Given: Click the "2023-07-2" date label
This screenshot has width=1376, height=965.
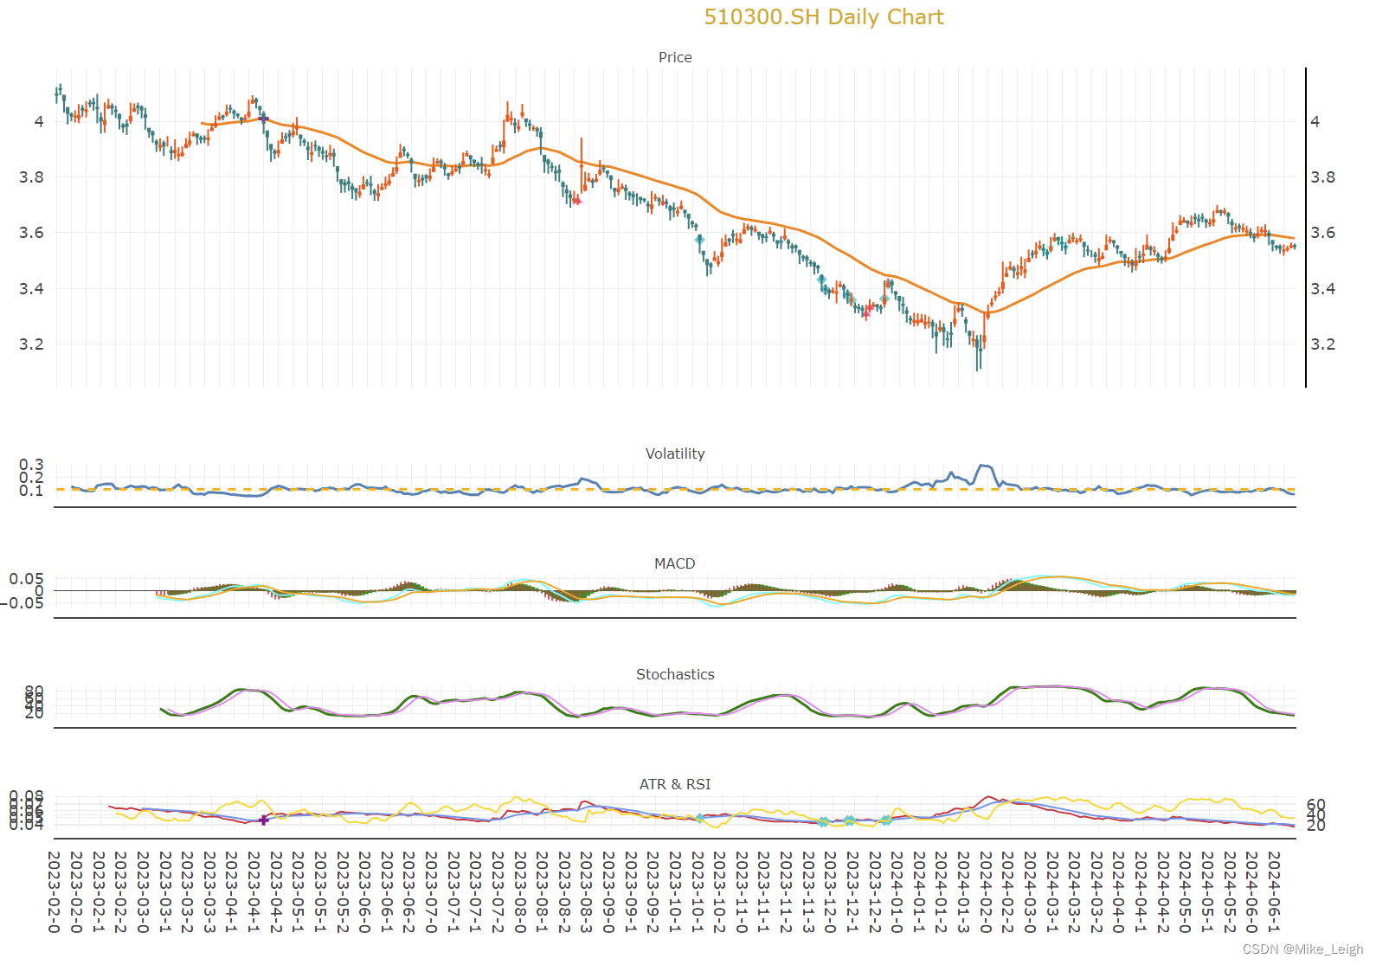Looking at the screenshot, I should [x=497, y=892].
